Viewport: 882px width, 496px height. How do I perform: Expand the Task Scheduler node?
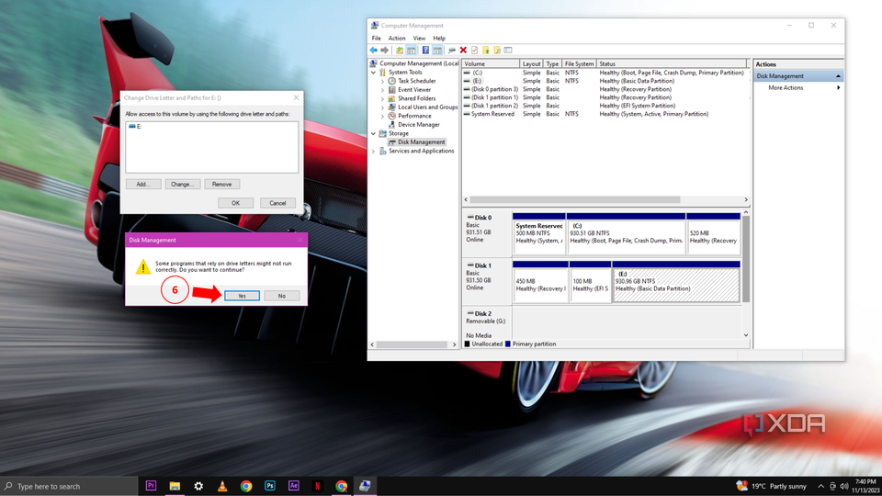(x=382, y=81)
